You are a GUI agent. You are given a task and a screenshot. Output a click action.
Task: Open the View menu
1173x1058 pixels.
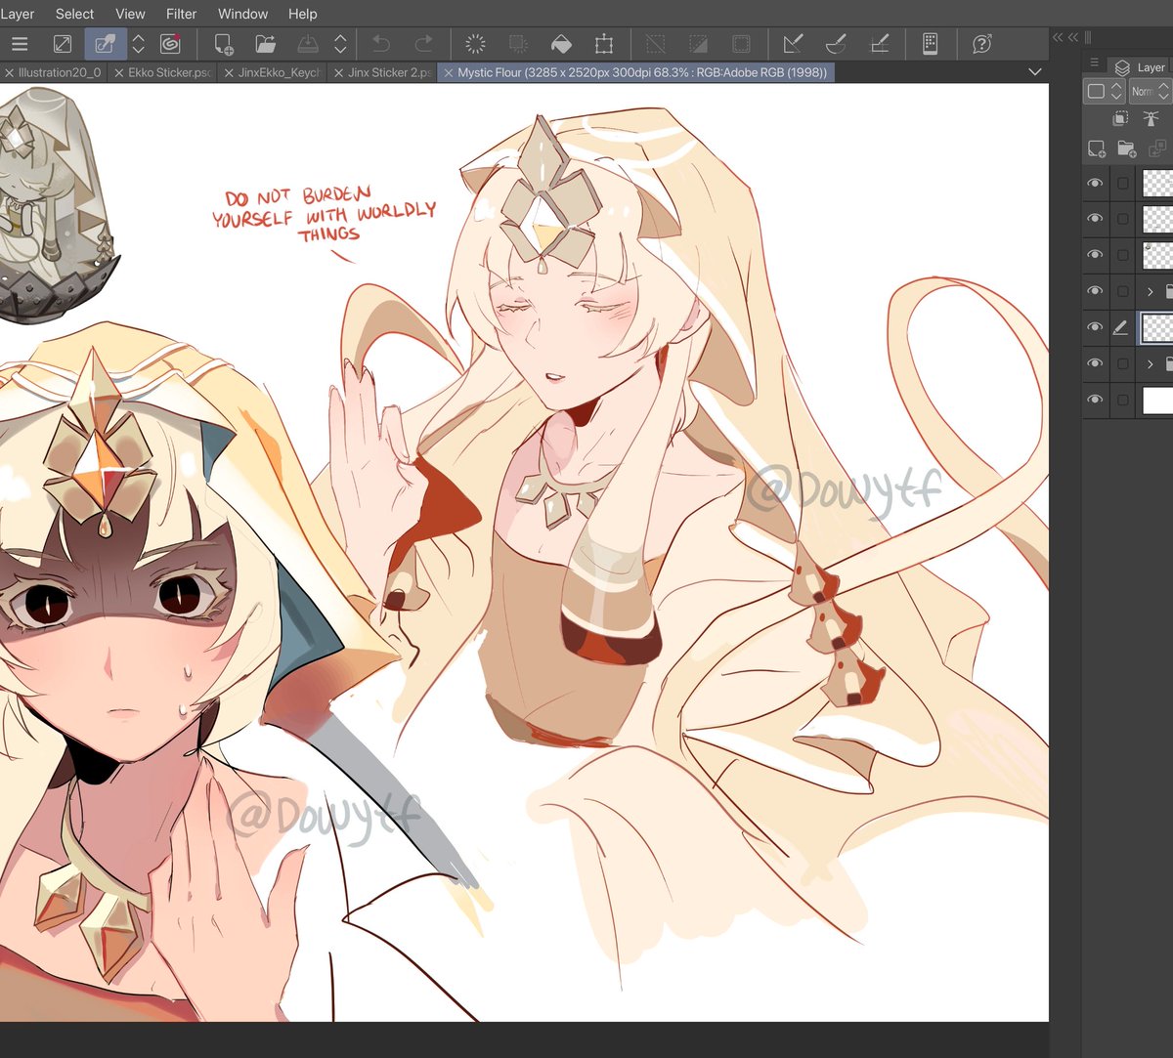tap(130, 14)
